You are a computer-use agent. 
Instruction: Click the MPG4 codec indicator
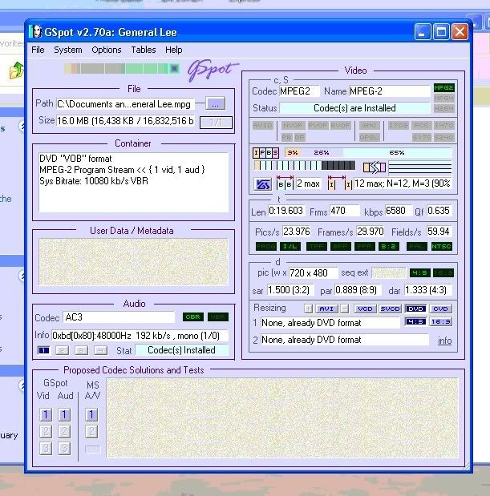(443, 98)
